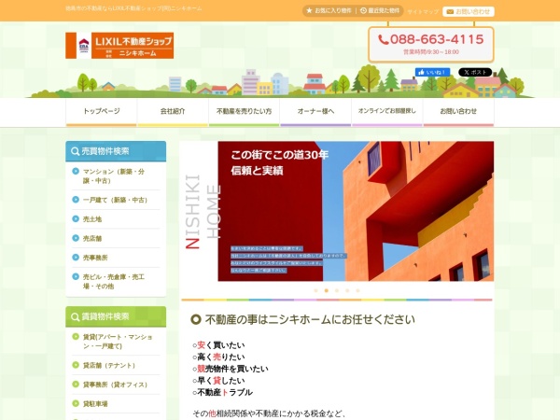560x420 pixels.
Task: Click the Facebook いいね button
Action: click(432, 72)
